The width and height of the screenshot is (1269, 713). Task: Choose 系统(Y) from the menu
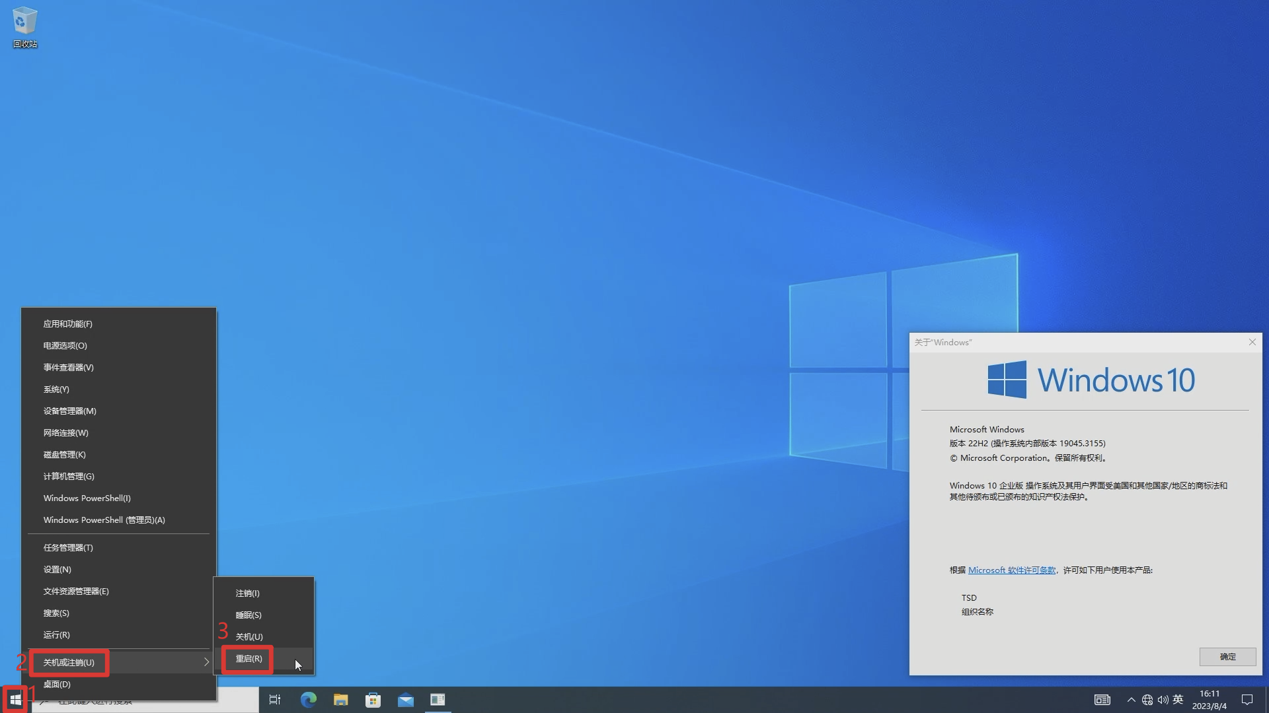pyautogui.click(x=119, y=390)
